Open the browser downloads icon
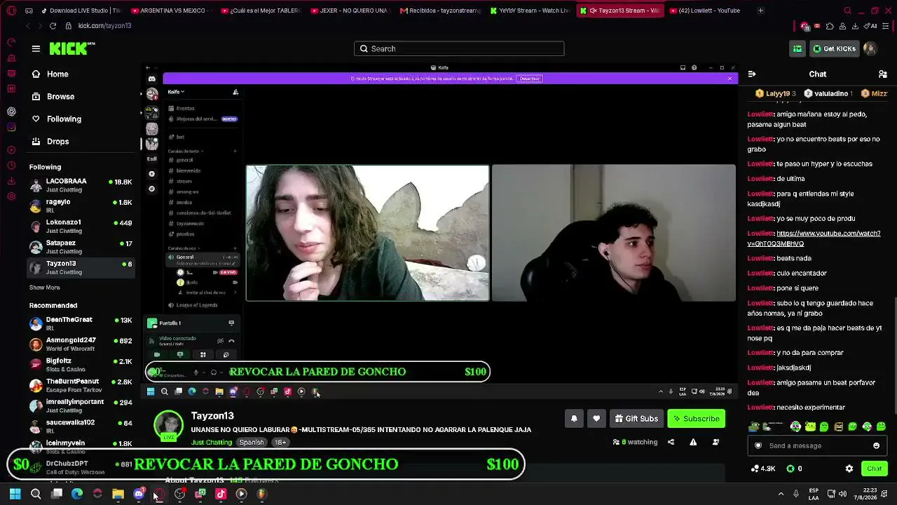Screen dimensions: 897x505 (855, 26)
